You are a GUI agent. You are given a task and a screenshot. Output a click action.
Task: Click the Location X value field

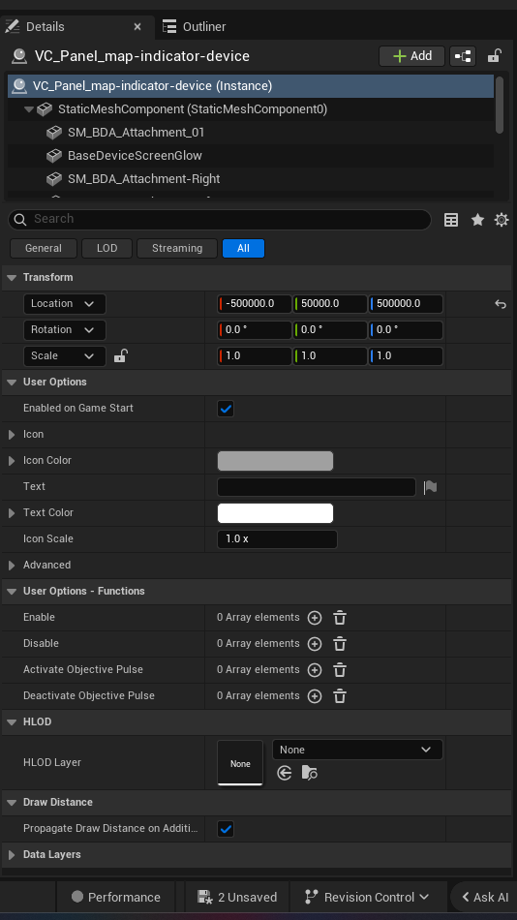(x=255, y=304)
